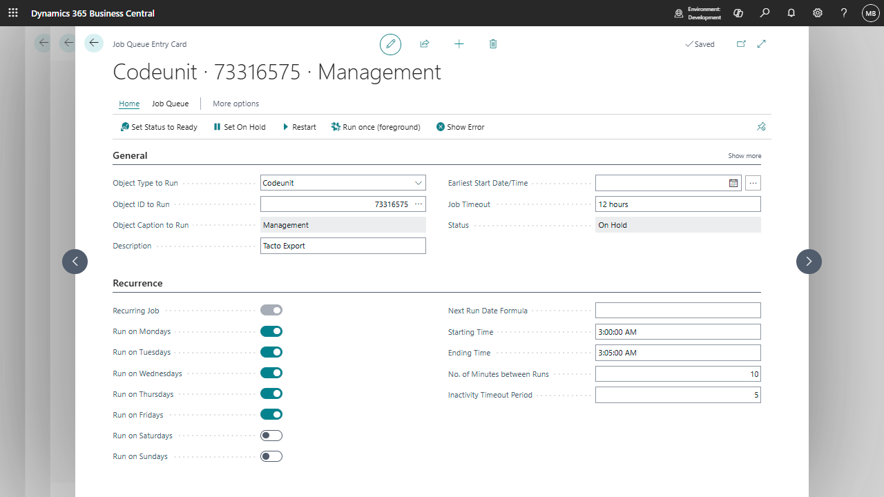Screen dimensions: 884x497
Task: Click the Job Queue Entry Card caption
Action: click(150, 44)
